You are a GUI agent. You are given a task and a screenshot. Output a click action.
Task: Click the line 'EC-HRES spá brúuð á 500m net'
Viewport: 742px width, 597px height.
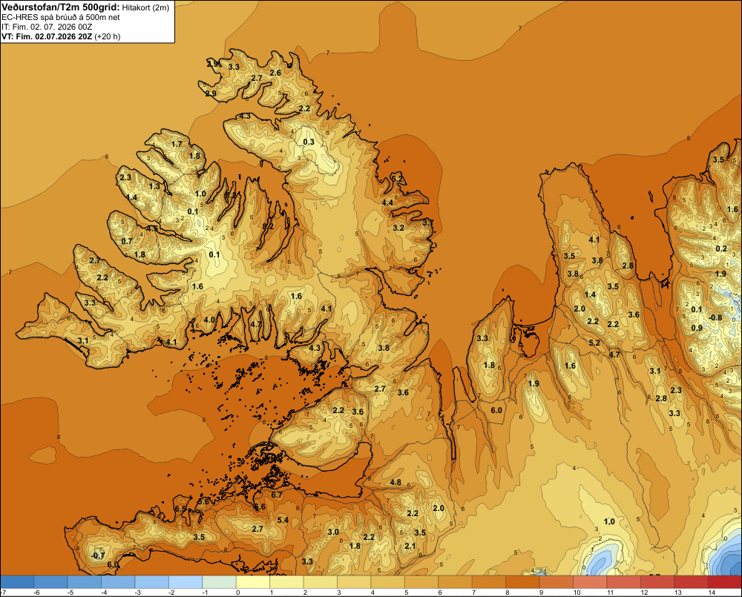(x=61, y=18)
